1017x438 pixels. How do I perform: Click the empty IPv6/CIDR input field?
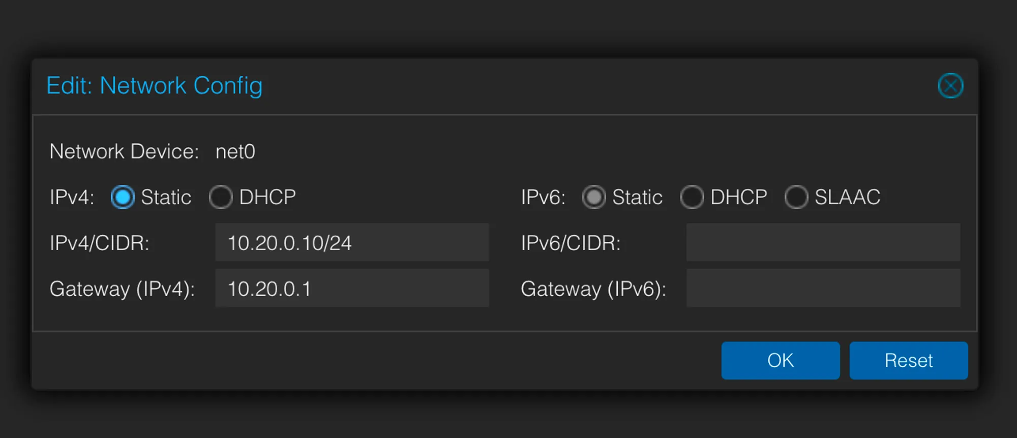(823, 242)
